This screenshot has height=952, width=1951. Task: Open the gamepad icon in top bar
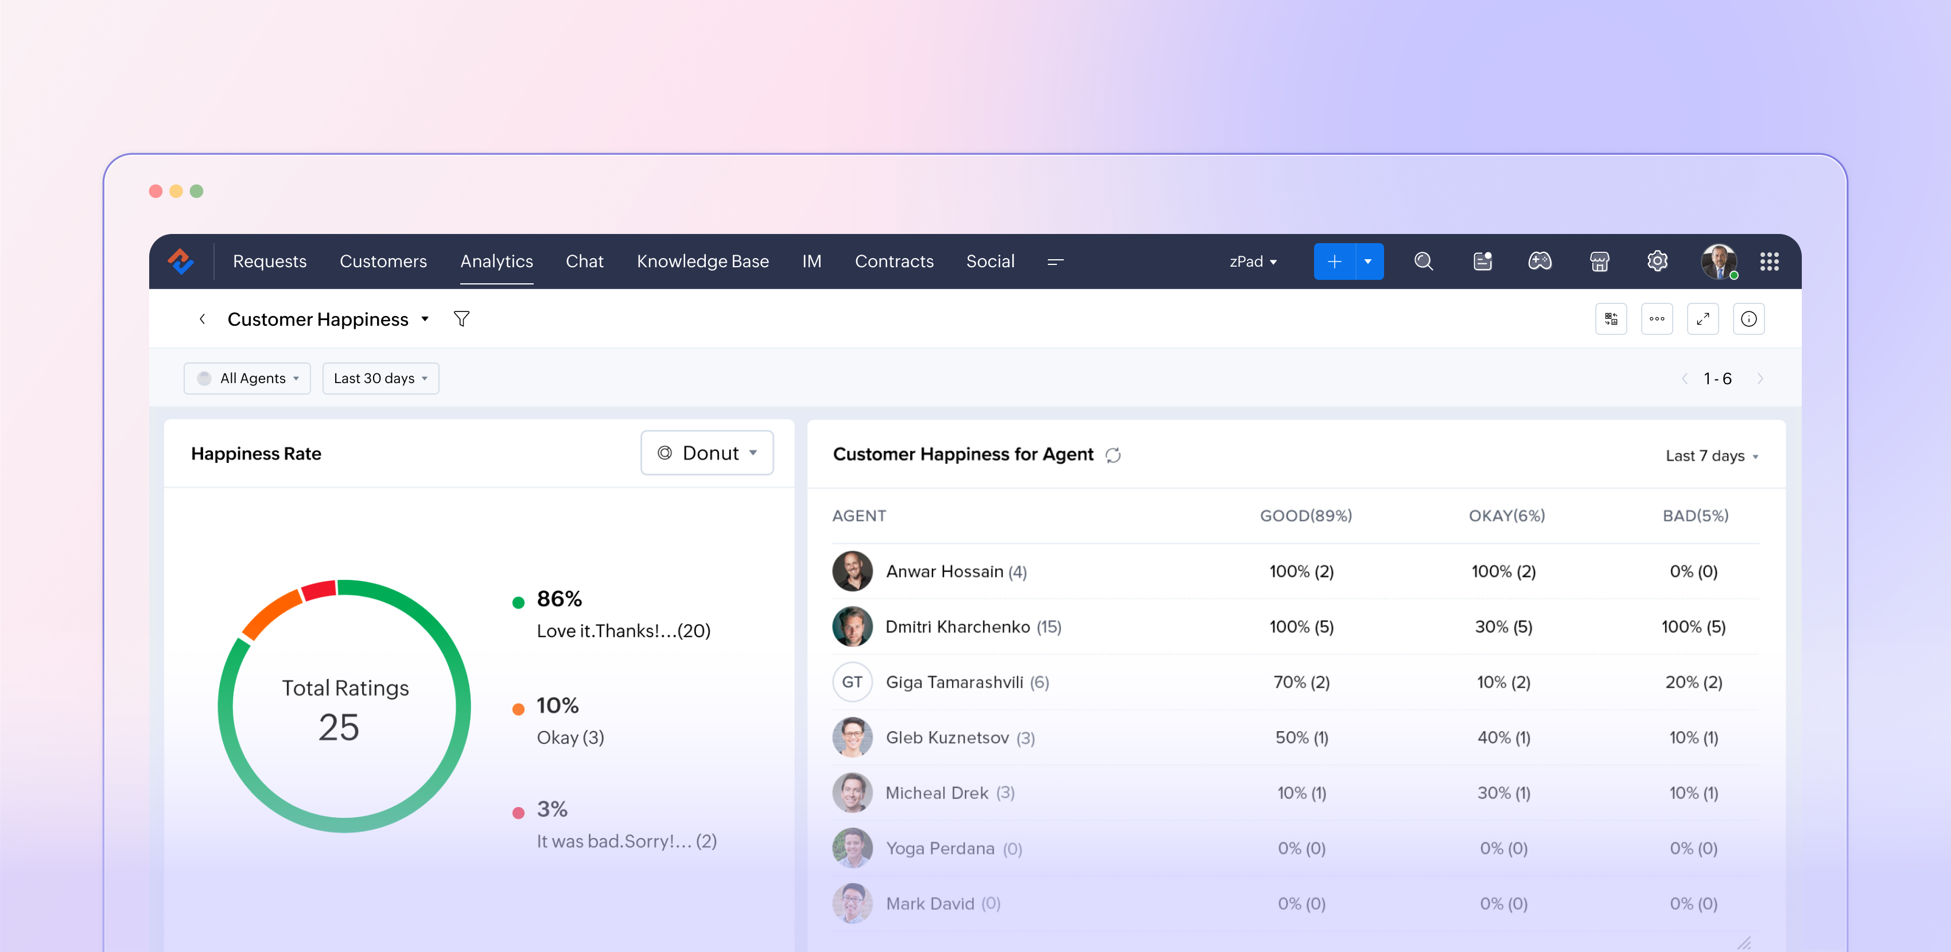tap(1539, 261)
